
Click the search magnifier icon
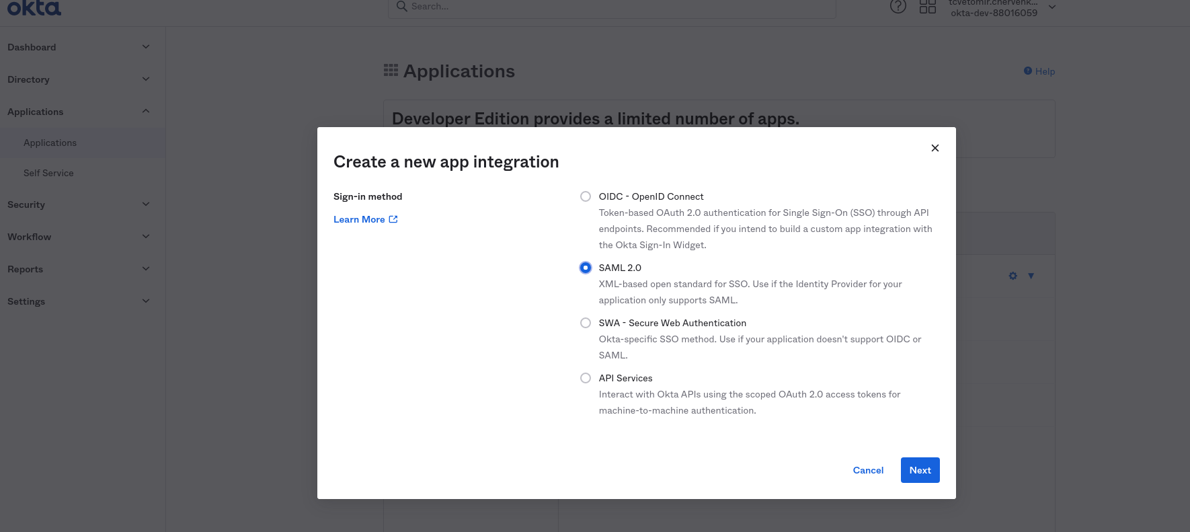402,6
